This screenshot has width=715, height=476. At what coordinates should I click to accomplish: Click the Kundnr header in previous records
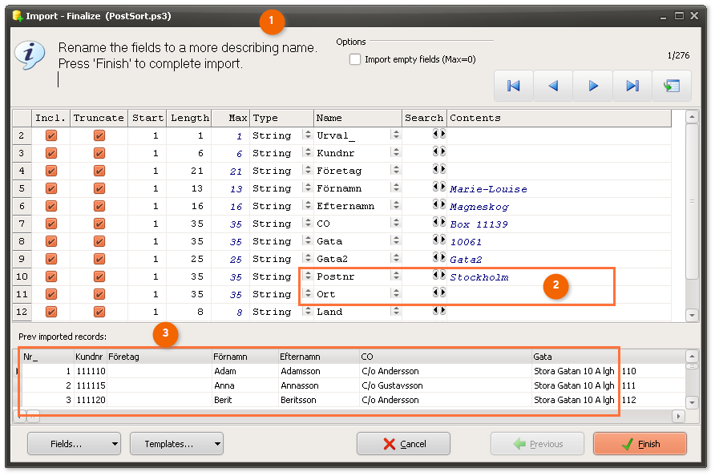[90, 357]
